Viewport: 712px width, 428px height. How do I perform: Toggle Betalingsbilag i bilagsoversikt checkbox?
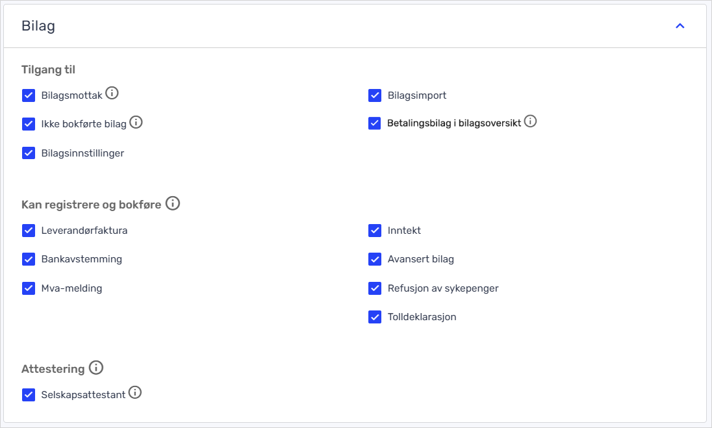(375, 123)
